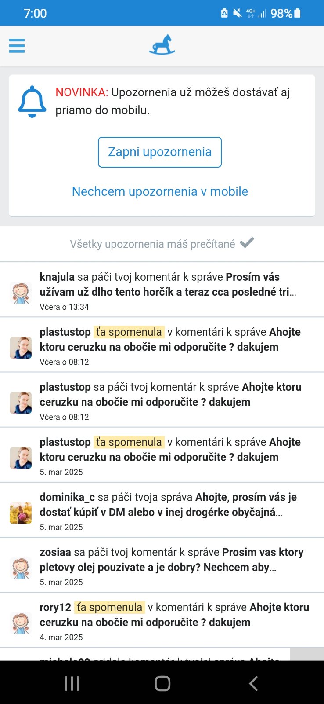The width and height of the screenshot is (324, 704).
Task: Open the hamburger menu
Action: coord(17,46)
